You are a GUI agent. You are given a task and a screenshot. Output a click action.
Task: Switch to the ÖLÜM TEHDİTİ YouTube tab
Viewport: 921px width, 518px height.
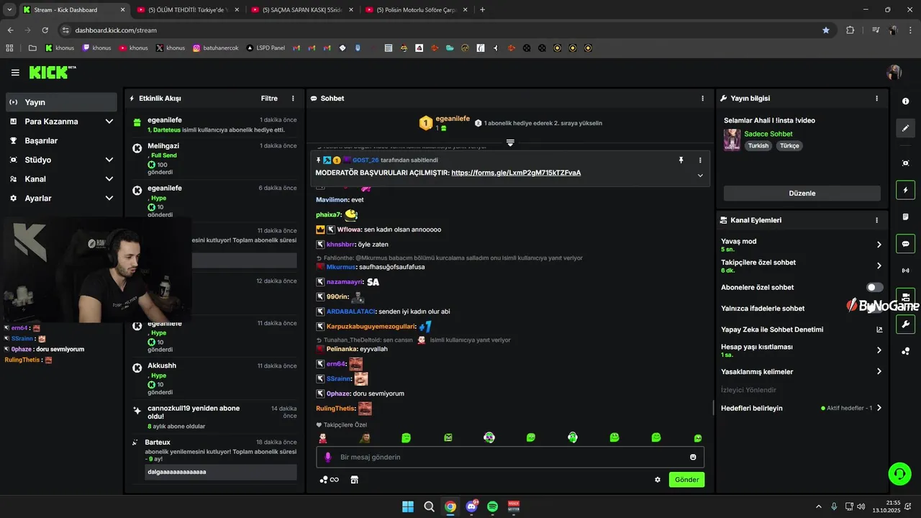(x=189, y=10)
